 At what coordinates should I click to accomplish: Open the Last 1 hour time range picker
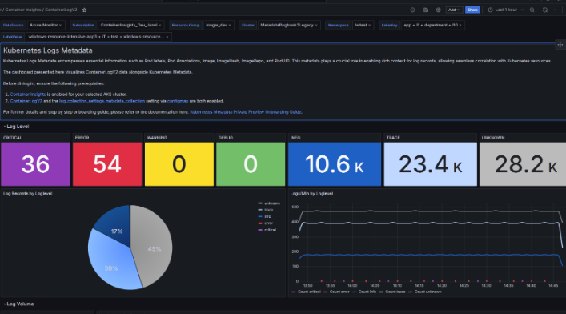point(506,10)
